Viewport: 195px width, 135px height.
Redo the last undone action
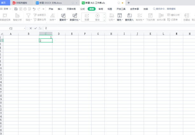39,9
